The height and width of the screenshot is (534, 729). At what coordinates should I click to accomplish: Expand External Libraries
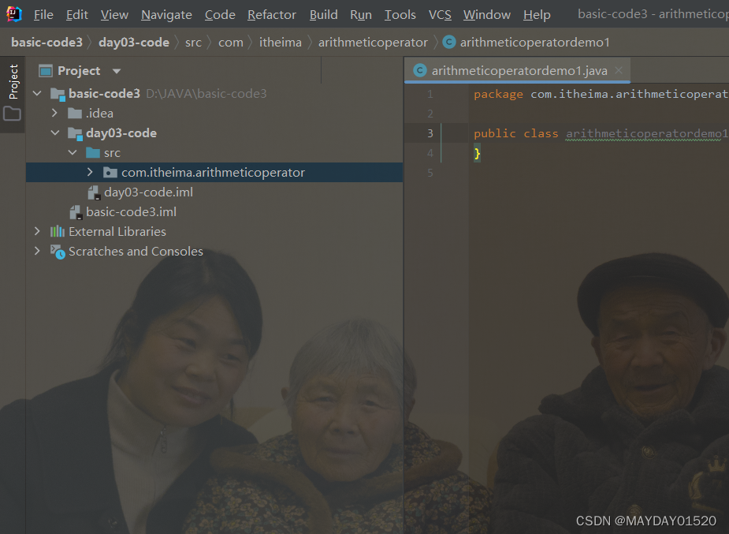click(37, 231)
